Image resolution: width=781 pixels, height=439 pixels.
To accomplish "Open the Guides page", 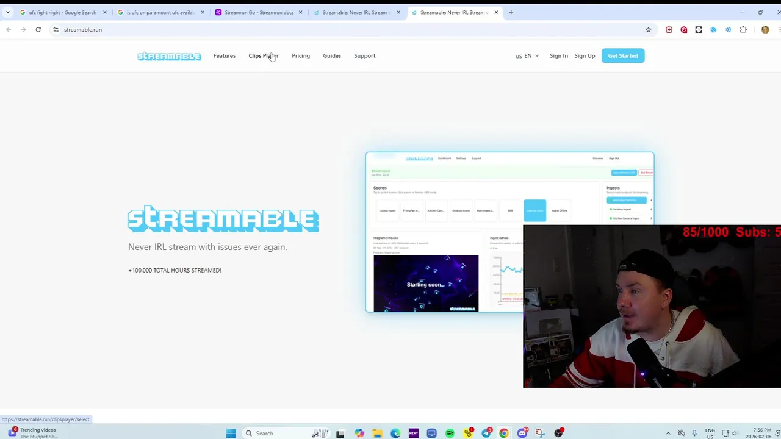I will coord(332,56).
